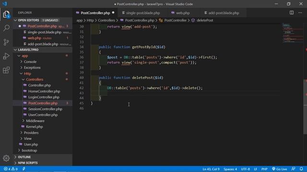Viewport: 307px width, 172px height.
Task: Select PostController.php in Open Editors list
Action: click(x=43, y=26)
